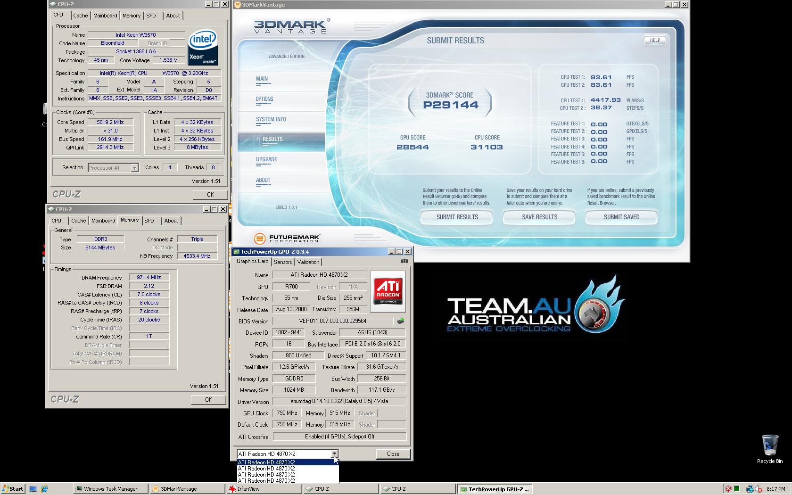Switch to 3DMarkVantage in taskbar
This screenshot has height=495, width=792.
(x=187, y=489)
